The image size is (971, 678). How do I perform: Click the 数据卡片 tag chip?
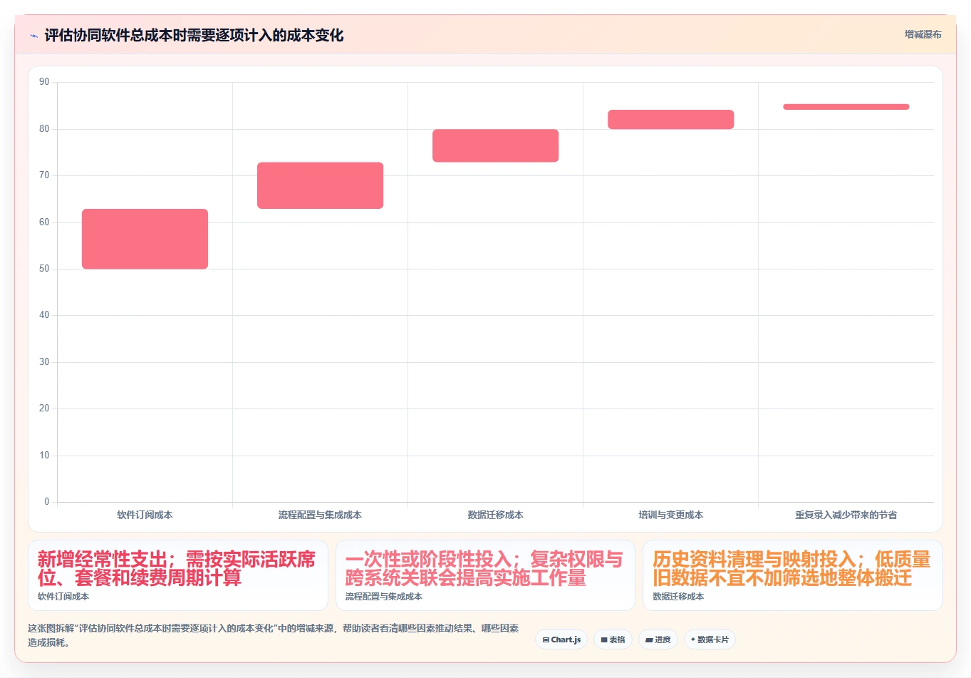[710, 640]
